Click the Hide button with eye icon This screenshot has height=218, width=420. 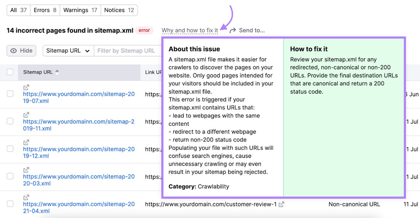tap(22, 51)
